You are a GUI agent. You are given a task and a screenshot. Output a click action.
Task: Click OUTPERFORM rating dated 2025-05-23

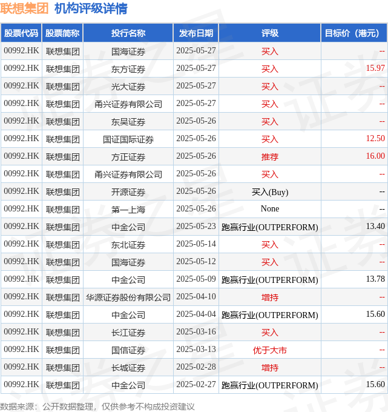(x=269, y=227)
